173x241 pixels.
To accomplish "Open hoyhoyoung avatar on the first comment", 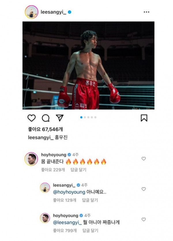I will pyautogui.click(x=31, y=159).
